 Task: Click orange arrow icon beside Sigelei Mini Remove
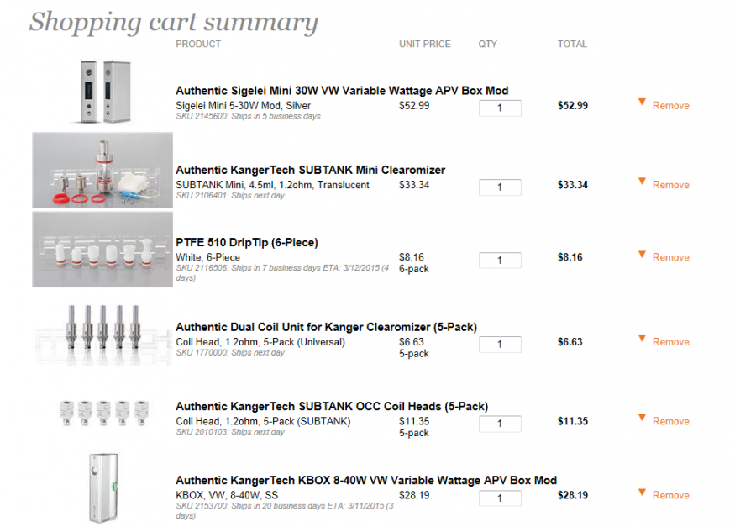(x=642, y=103)
